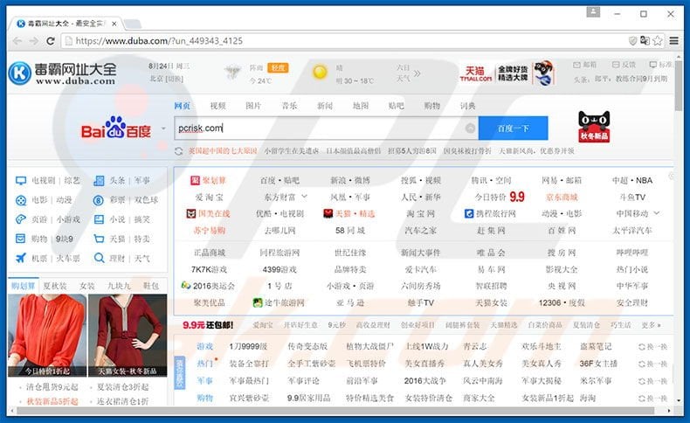
Task: Click the gamepad icon beside 页游
Action: click(x=21, y=219)
